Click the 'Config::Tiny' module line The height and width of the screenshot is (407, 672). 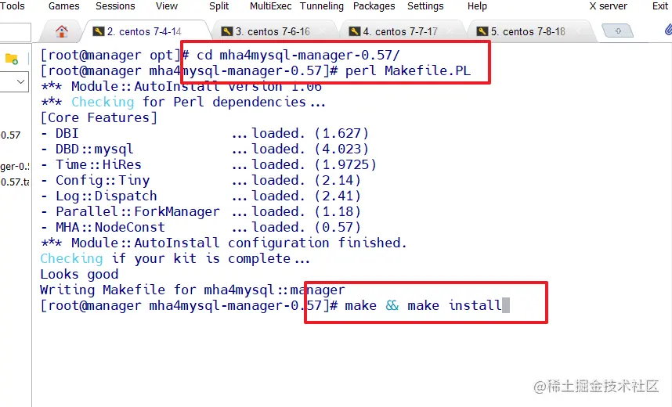click(201, 180)
